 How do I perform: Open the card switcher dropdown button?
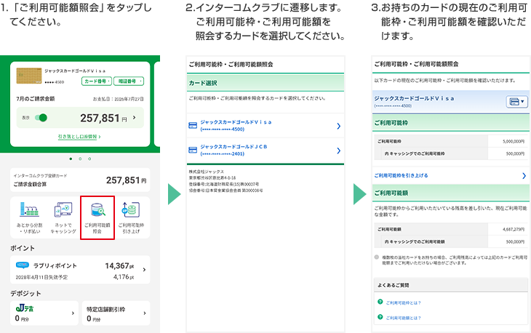[516, 102]
